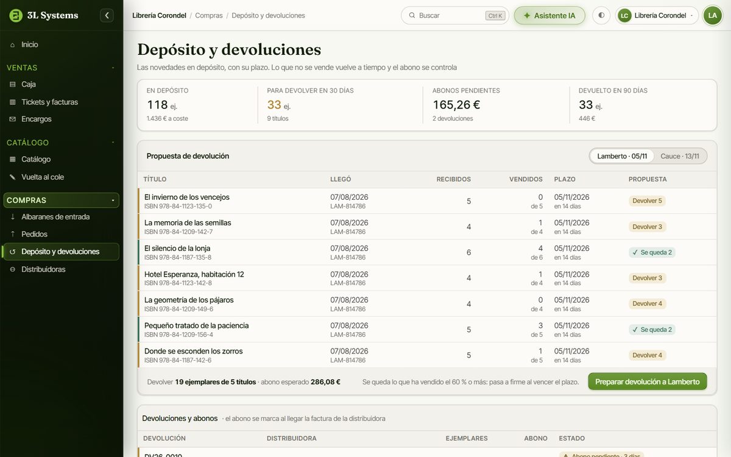Click Devolver 5 for El invierno de los vencejos

(x=647, y=201)
